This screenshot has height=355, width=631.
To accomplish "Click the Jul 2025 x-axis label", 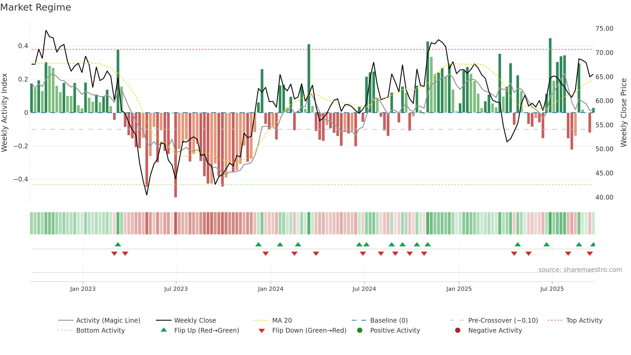I will click(x=552, y=289).
